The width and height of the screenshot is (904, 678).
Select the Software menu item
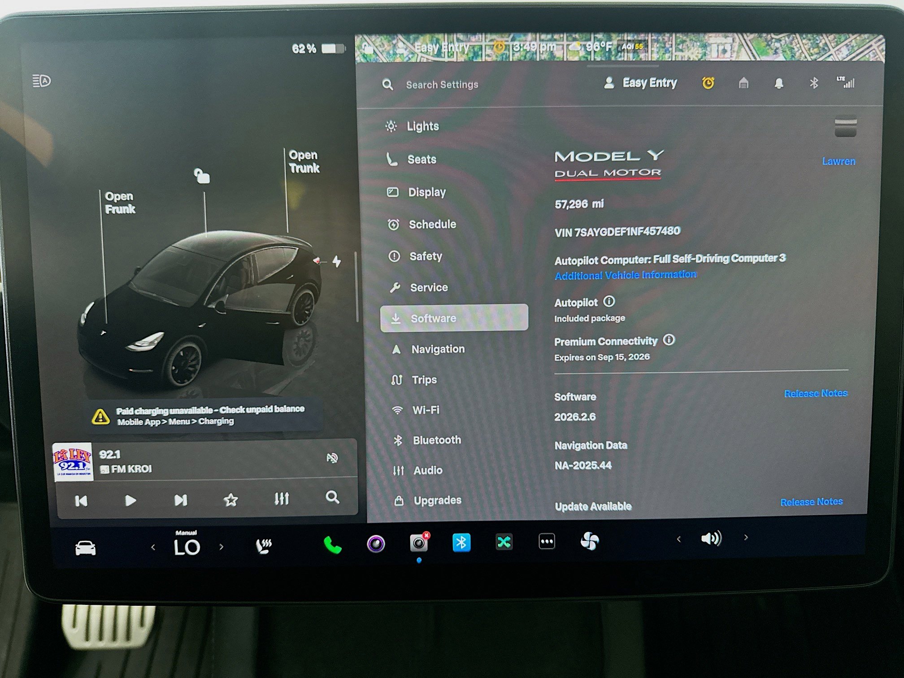(454, 318)
